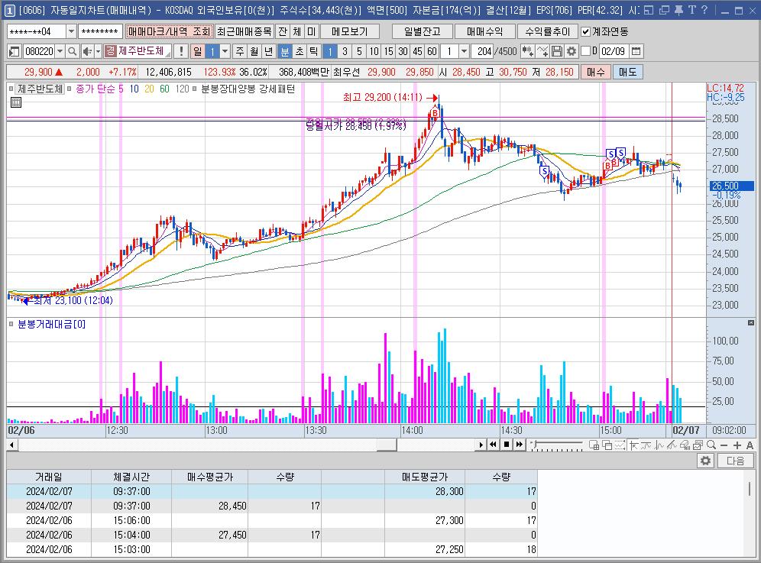Click the candle count input showing 204
The width and height of the screenshot is (761, 563).
482,51
